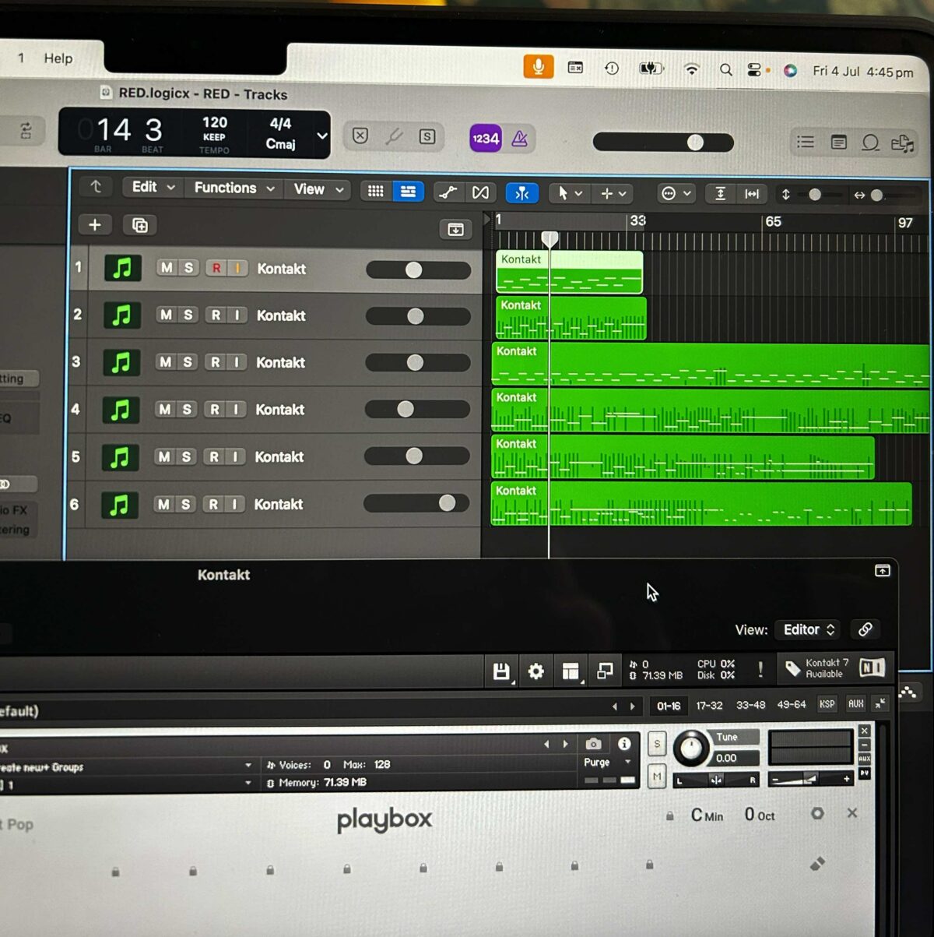Viewport: 934px width, 937px height.
Task: Click the up-arrow track hierarchy button
Action: coord(96,186)
